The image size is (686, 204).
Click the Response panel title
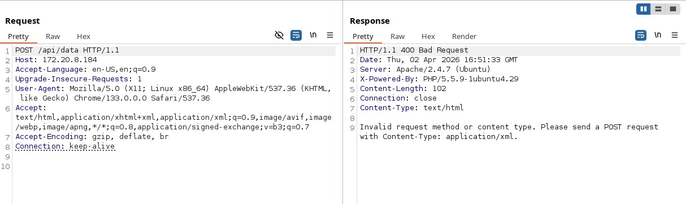pos(370,21)
